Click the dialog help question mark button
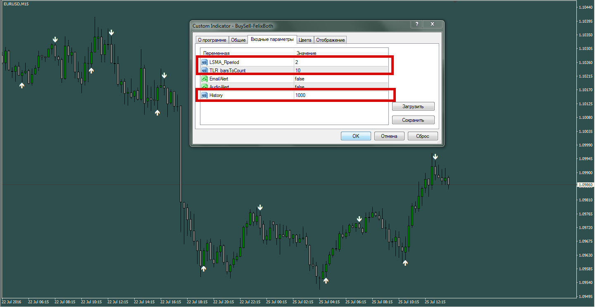The width and height of the screenshot is (595, 307). coord(416,24)
